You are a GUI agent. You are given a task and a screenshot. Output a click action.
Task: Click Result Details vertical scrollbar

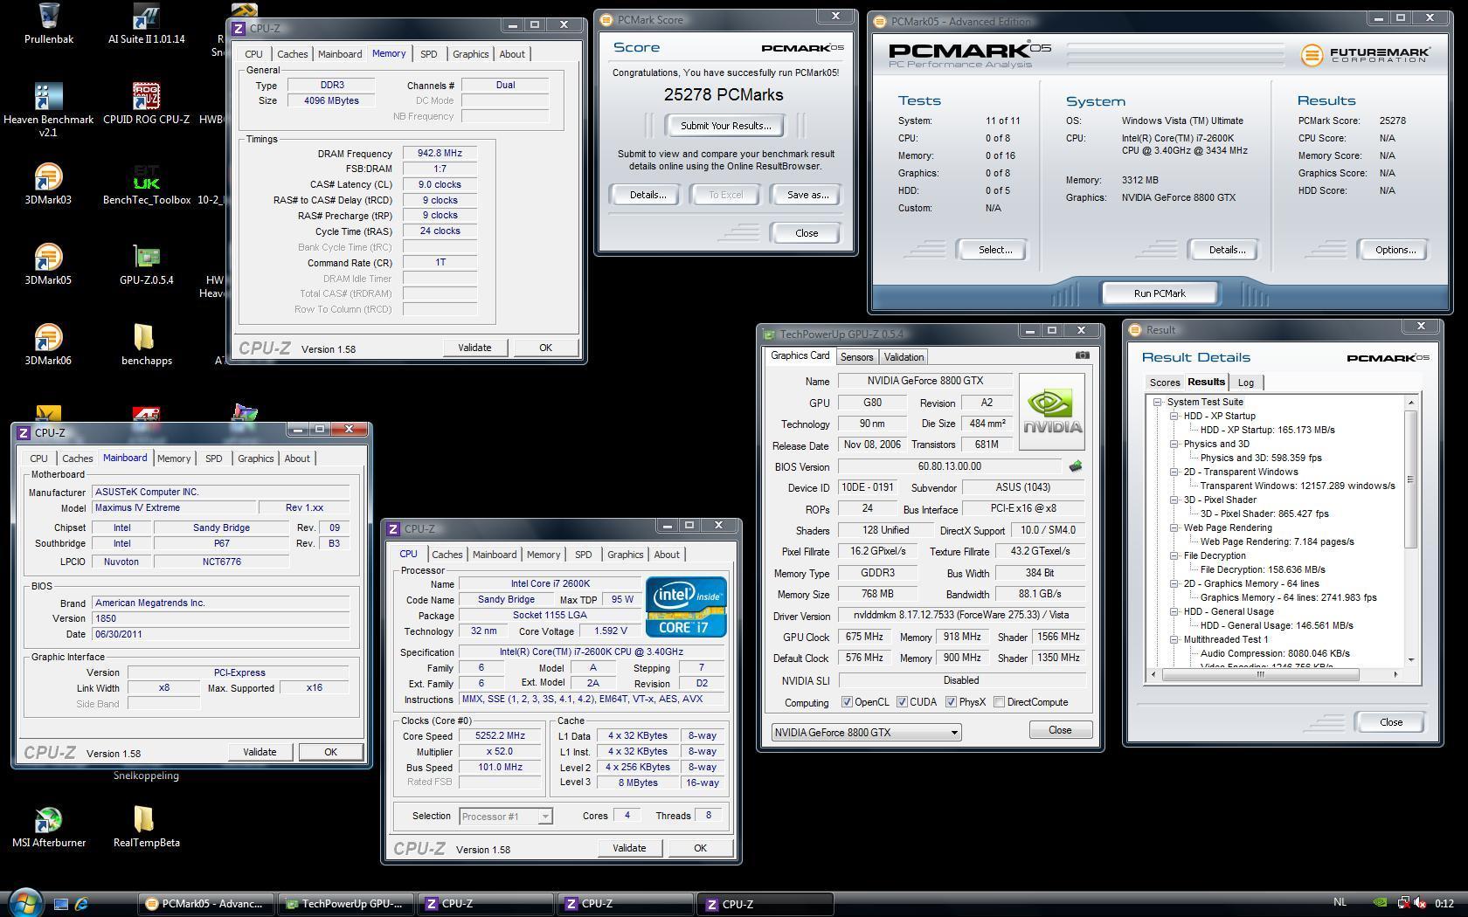pos(1410,530)
